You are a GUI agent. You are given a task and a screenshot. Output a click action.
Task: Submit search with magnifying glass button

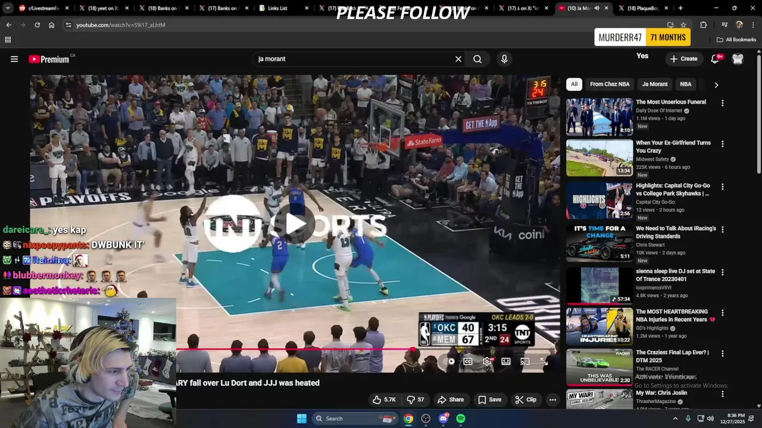pyautogui.click(x=477, y=59)
